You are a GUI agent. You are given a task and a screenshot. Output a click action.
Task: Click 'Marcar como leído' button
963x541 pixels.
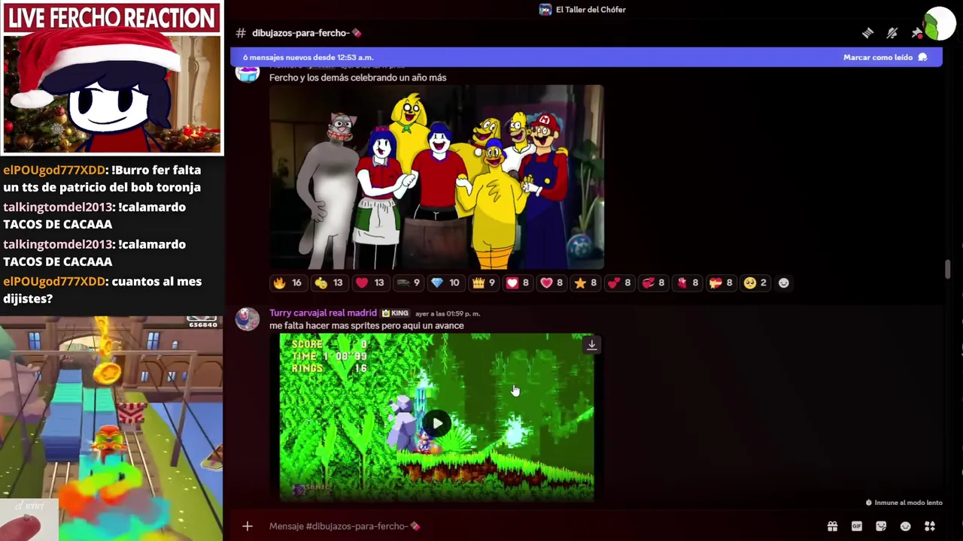point(885,57)
